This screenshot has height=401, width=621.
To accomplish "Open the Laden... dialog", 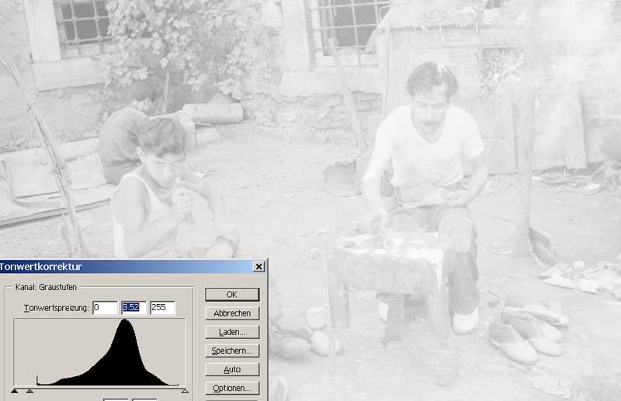I will click(231, 332).
